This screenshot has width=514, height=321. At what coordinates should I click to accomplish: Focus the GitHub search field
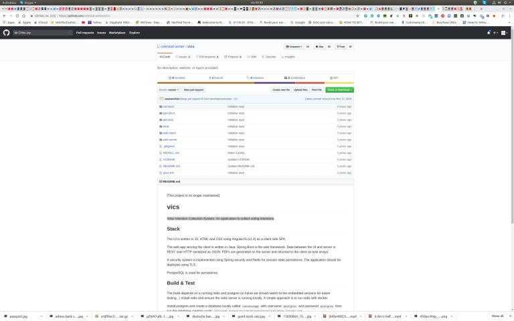click(x=43, y=33)
